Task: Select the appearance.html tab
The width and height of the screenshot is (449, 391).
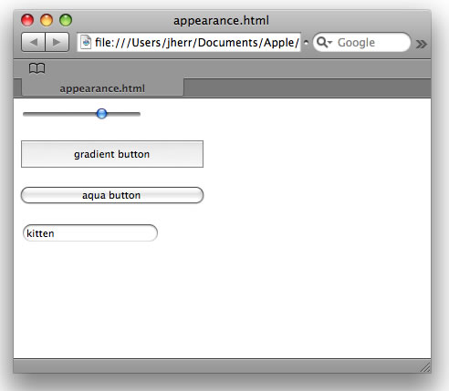Action: 102,88
